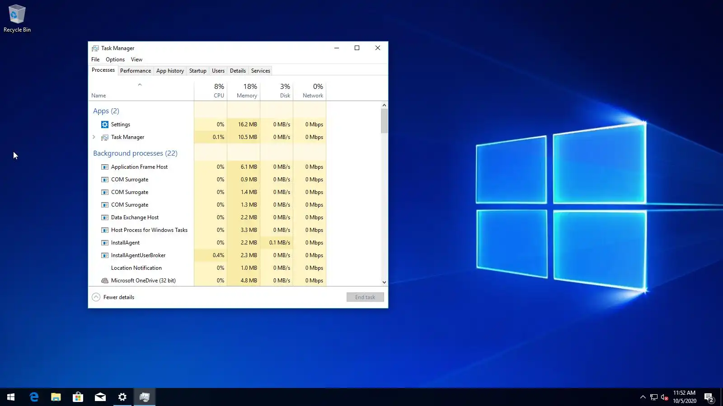This screenshot has height=406, width=723.
Task: Click the Host Process for Windows Tasks icon
Action: 105,230
